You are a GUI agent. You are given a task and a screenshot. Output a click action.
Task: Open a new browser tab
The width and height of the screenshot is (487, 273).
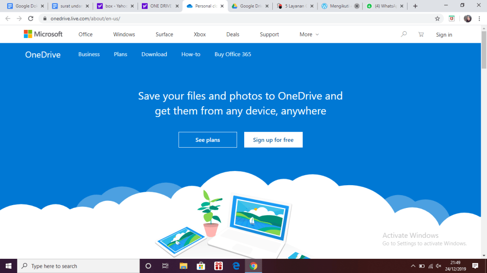coord(415,6)
